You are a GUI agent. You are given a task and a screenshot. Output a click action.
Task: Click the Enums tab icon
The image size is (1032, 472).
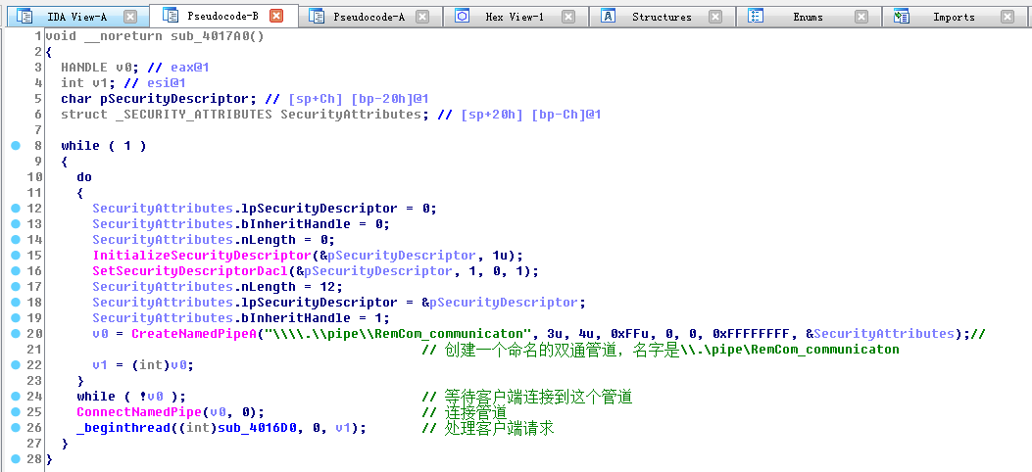tap(756, 17)
